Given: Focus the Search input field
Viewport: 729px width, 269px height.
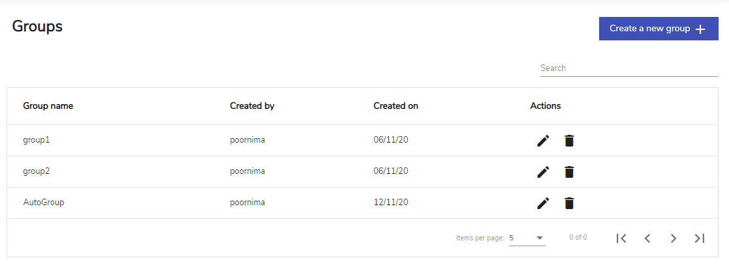Looking at the screenshot, I should coord(629,68).
